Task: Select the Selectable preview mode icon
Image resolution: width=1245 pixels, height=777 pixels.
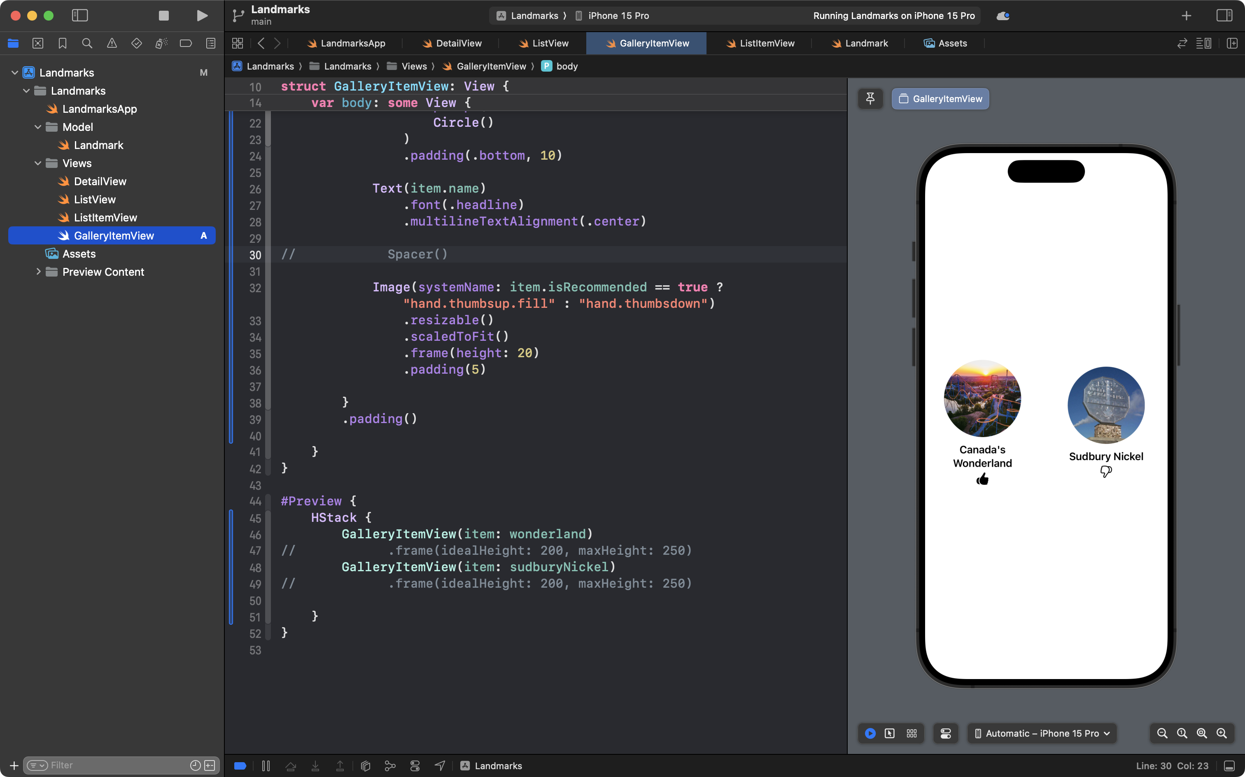Action: point(890,733)
